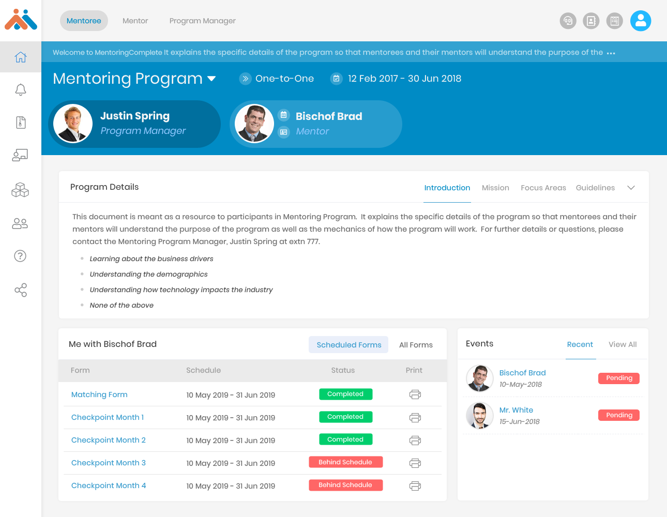Switch to All Forms view
The width and height of the screenshot is (667, 517).
pos(415,345)
